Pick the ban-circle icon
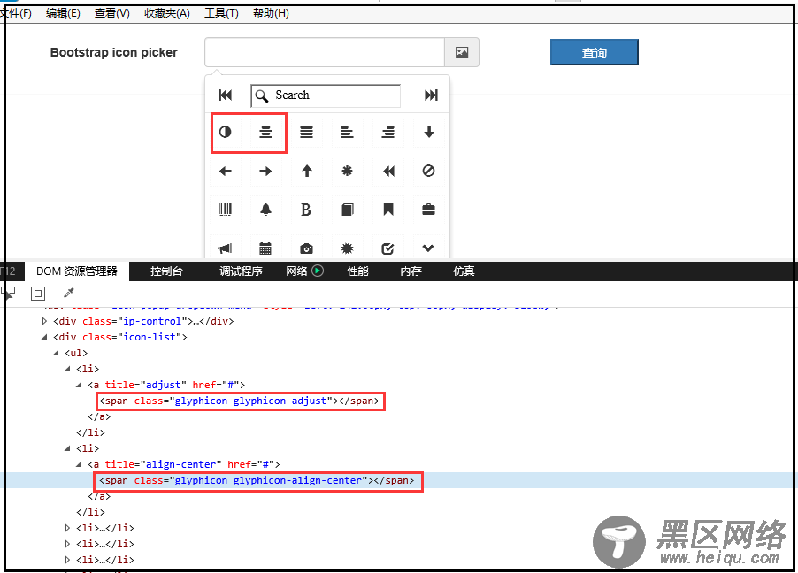The image size is (798, 573). [428, 171]
